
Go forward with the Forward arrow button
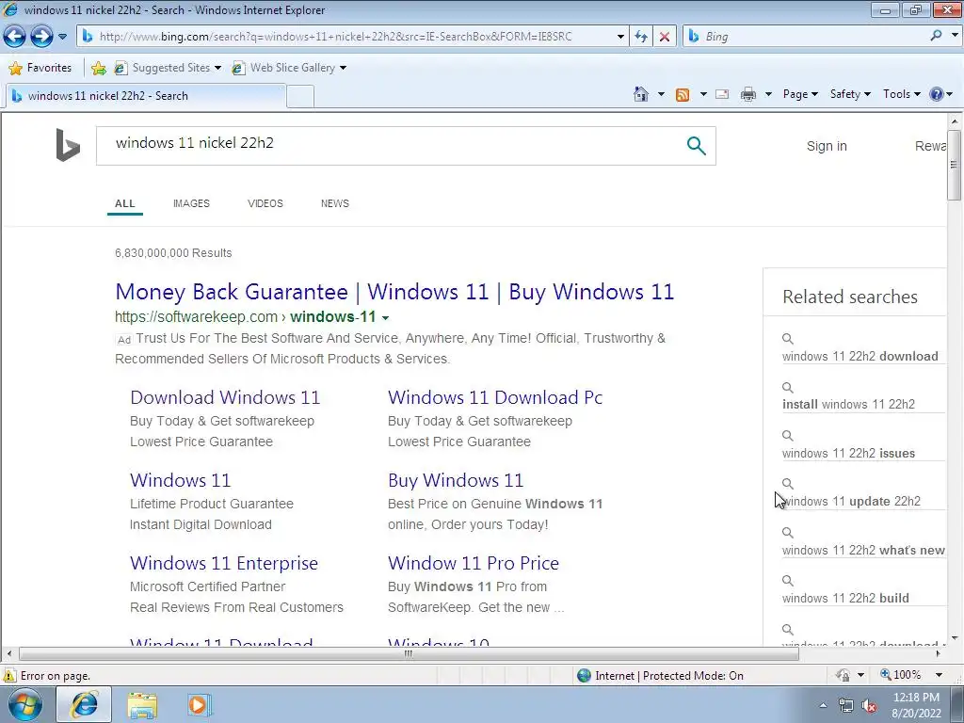coord(41,37)
